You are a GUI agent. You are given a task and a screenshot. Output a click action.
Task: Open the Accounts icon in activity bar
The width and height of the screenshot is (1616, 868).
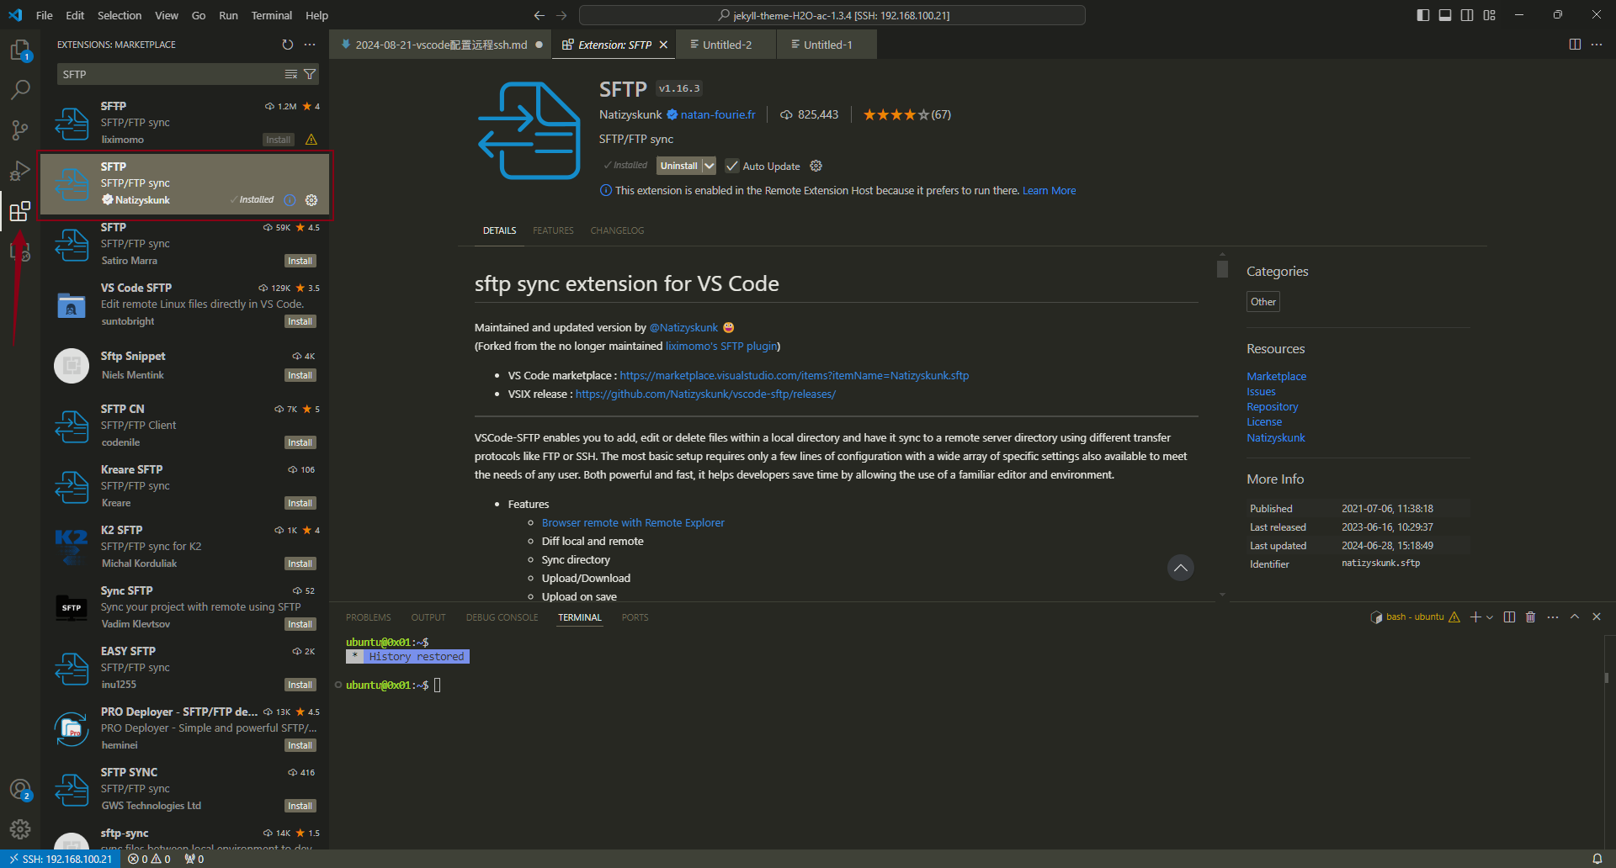(20, 790)
